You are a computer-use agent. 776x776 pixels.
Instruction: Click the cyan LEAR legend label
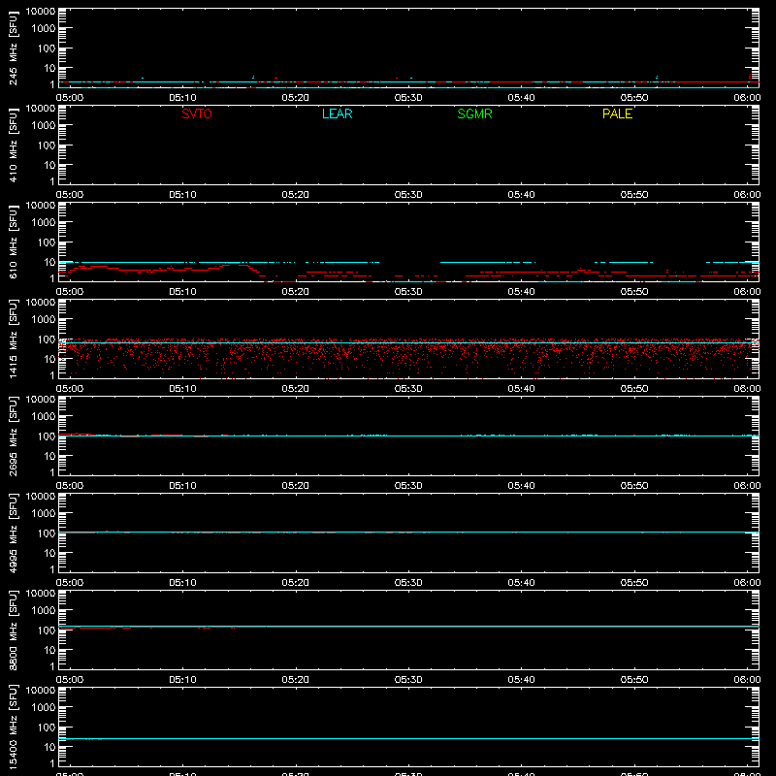(337, 113)
